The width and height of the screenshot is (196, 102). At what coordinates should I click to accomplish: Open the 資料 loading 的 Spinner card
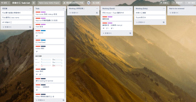coord(49,80)
